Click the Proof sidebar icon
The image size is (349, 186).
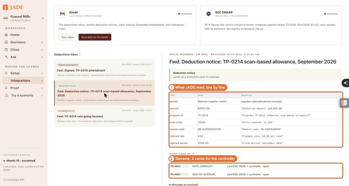(x=6, y=88)
